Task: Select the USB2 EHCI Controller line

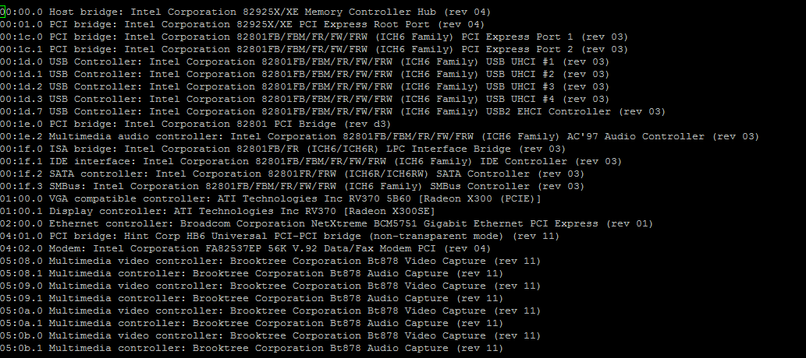Action: pos(332,111)
